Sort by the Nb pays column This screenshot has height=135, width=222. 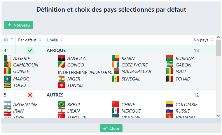(204, 40)
